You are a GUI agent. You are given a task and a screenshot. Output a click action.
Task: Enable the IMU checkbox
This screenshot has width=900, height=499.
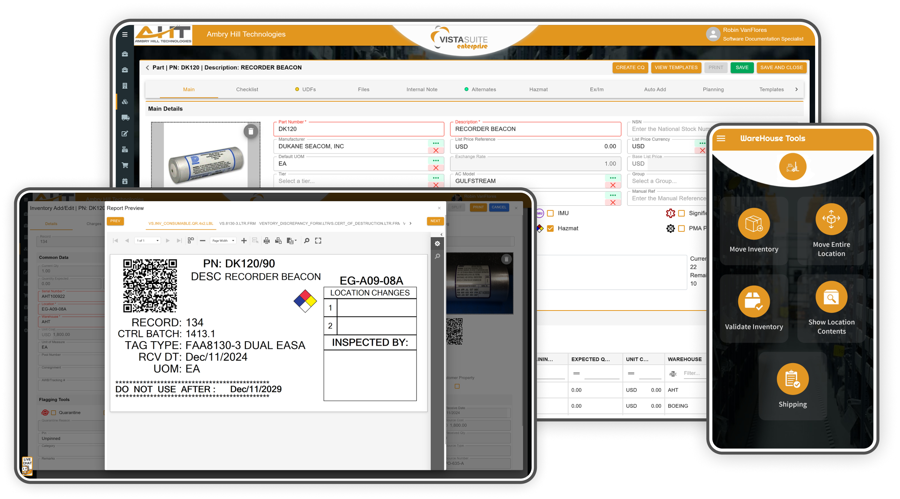coord(551,213)
